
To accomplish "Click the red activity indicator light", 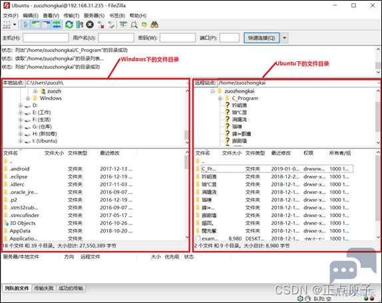I will [x=372, y=298].
